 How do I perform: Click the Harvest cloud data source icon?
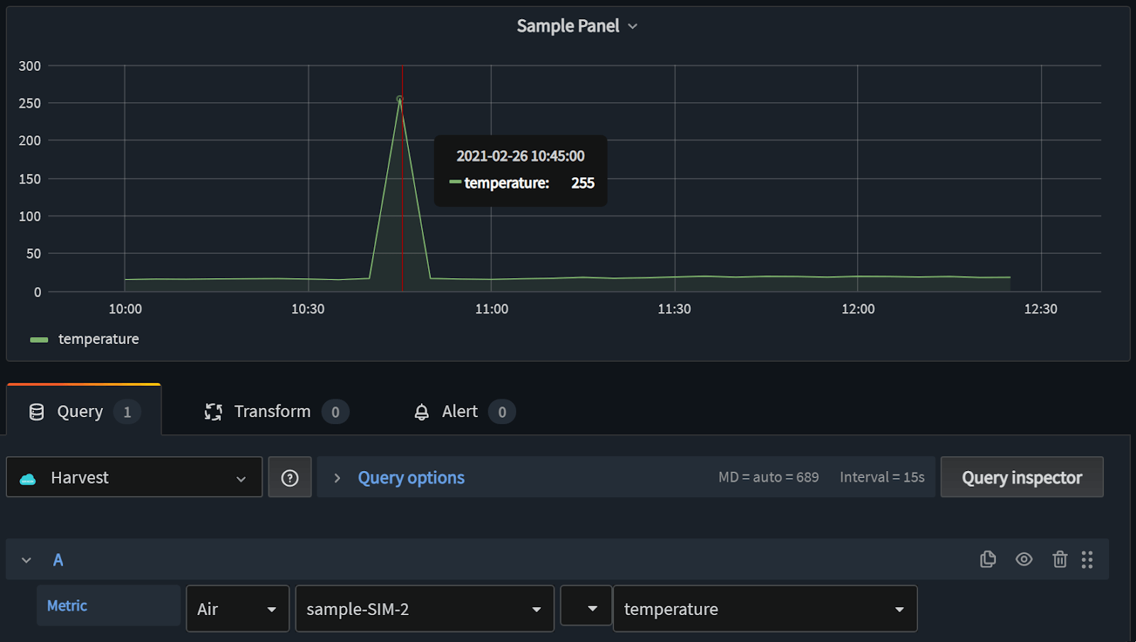coord(28,479)
